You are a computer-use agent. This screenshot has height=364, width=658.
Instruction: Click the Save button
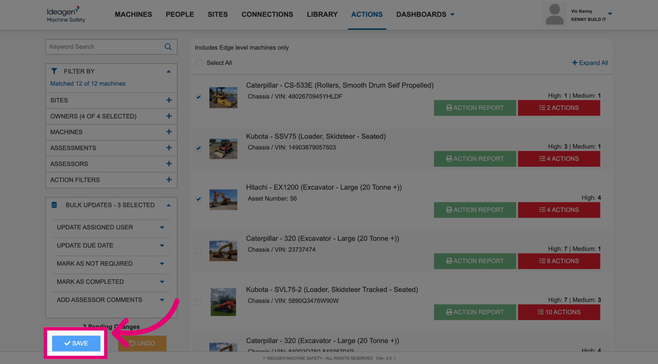76,343
